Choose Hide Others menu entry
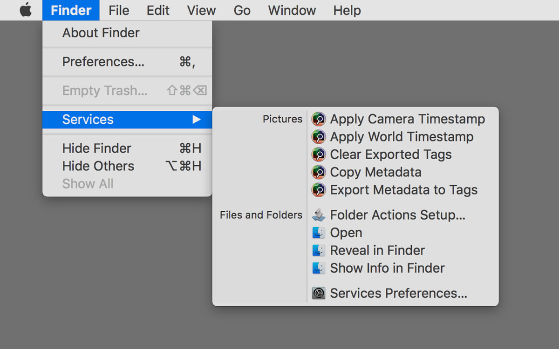559x349 pixels. (x=98, y=166)
